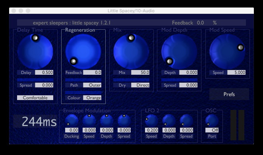Click the Envelope Modulation Spread value field
Image resolution: width=263 pixels, height=155 pixels.
[124, 130]
